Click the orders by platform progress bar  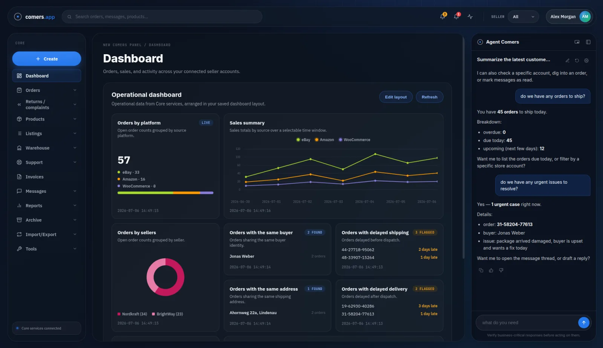[165, 193]
